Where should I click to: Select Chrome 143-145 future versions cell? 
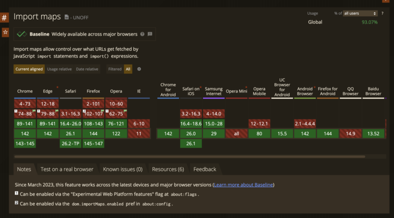click(25, 143)
